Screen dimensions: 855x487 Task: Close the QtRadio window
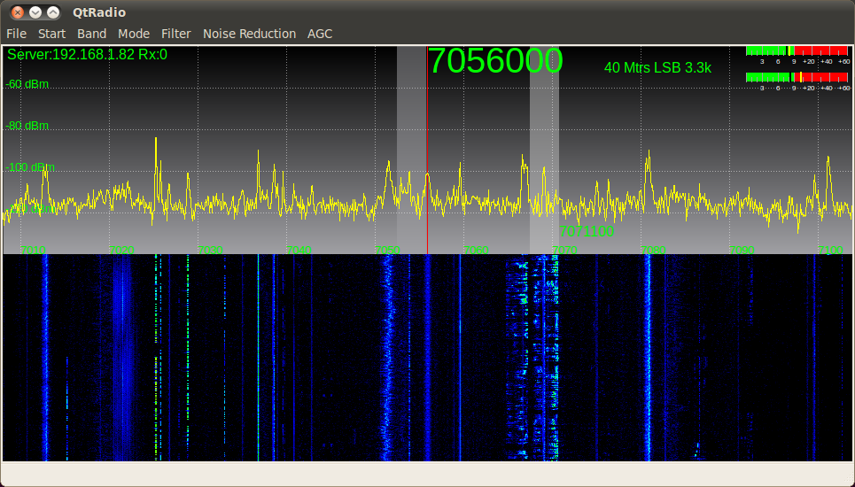pos(17,12)
